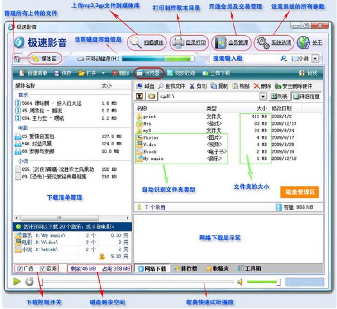Screen dimensions: 337x309
Task: Adjust the green volume slider
Action: (x=263, y=282)
